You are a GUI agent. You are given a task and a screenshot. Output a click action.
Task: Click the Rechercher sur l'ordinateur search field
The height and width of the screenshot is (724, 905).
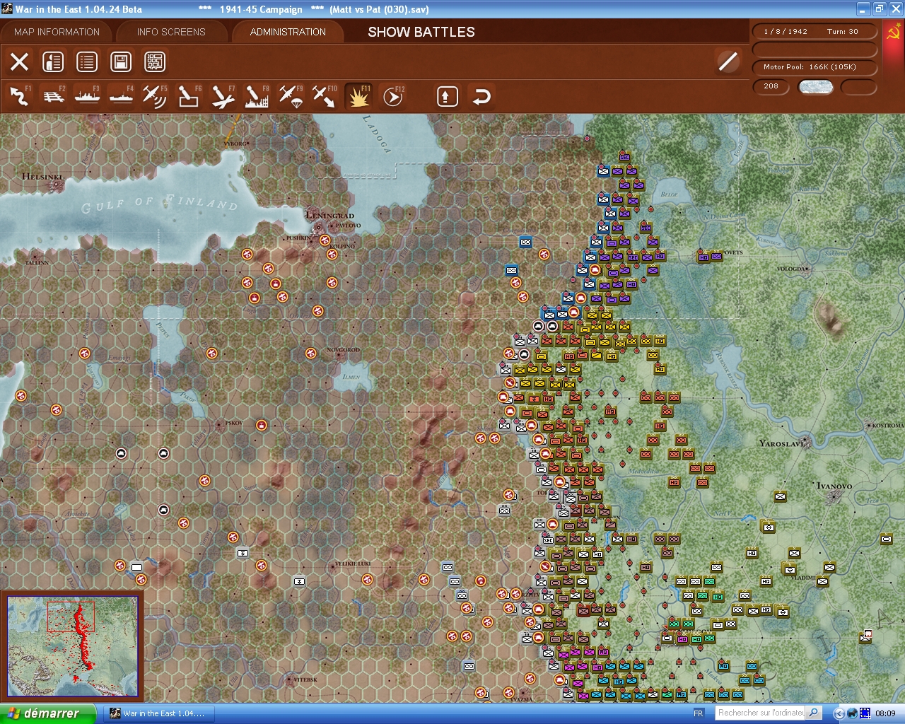tap(761, 713)
